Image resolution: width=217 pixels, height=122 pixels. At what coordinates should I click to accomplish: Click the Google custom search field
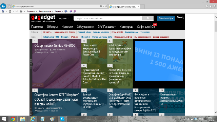point(107,18)
